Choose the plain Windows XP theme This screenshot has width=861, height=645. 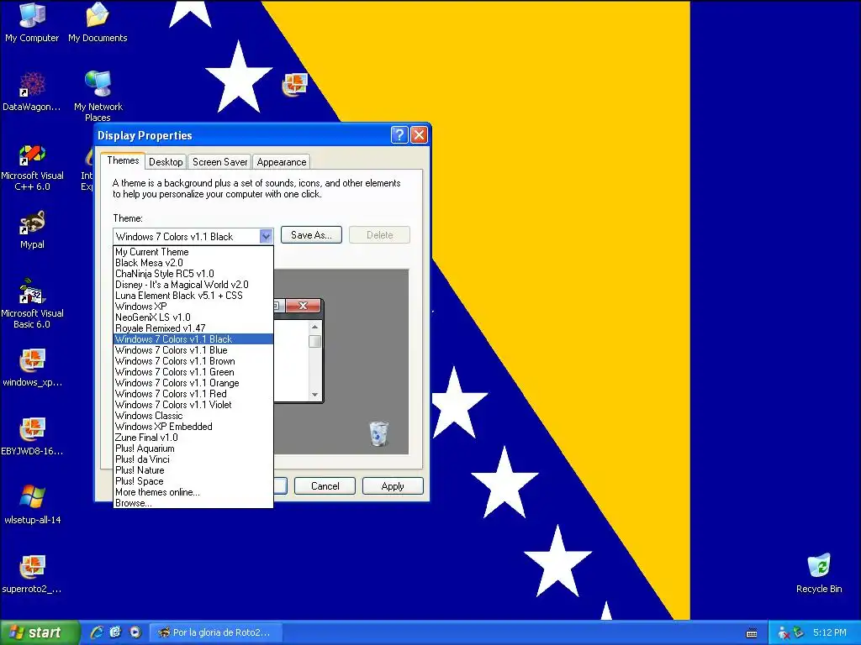[x=193, y=307]
